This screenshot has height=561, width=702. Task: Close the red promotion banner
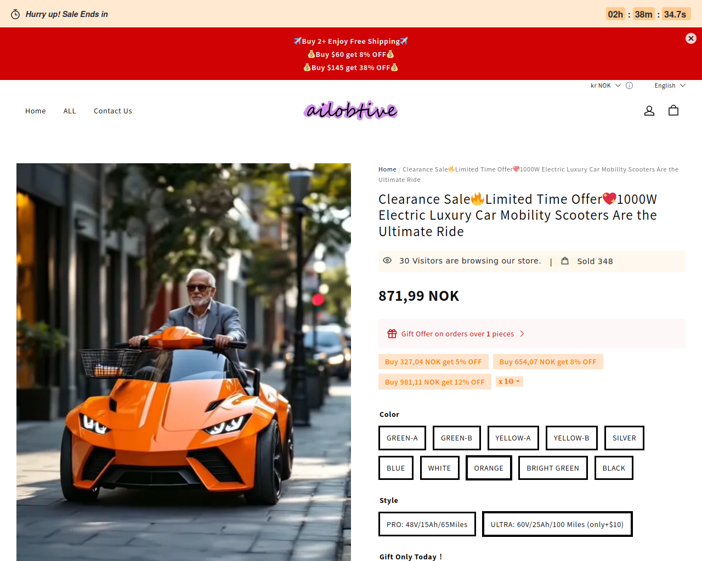pyautogui.click(x=691, y=38)
